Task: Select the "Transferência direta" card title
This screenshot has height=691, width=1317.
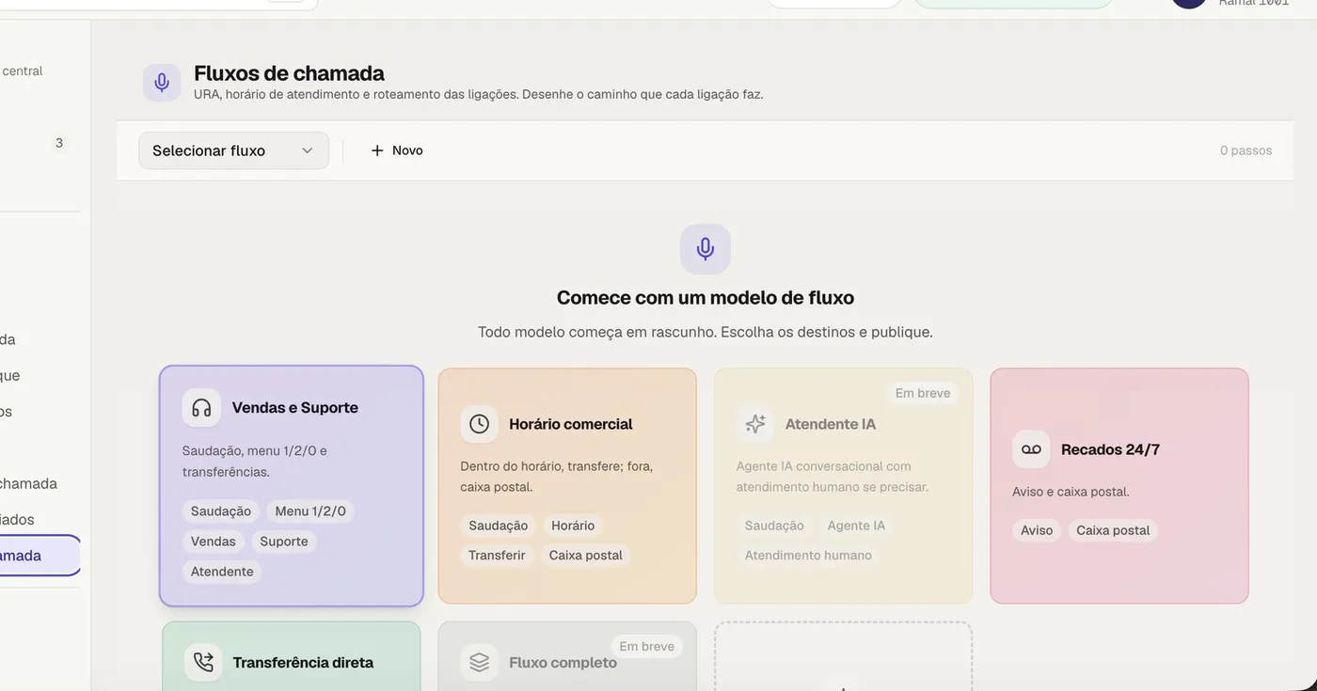Action: 303,663
